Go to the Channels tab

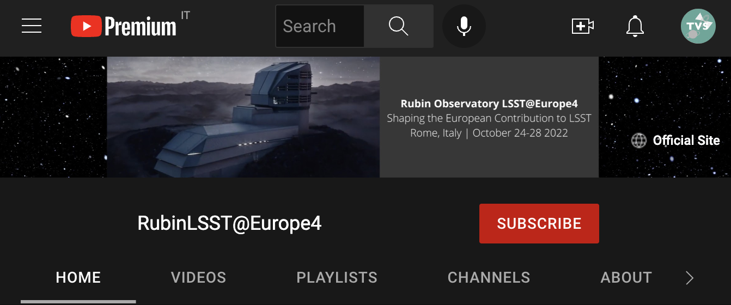(x=489, y=277)
